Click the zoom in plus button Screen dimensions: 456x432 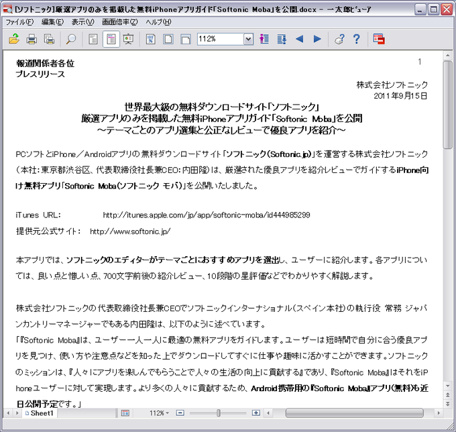pyautogui.click(x=256, y=413)
